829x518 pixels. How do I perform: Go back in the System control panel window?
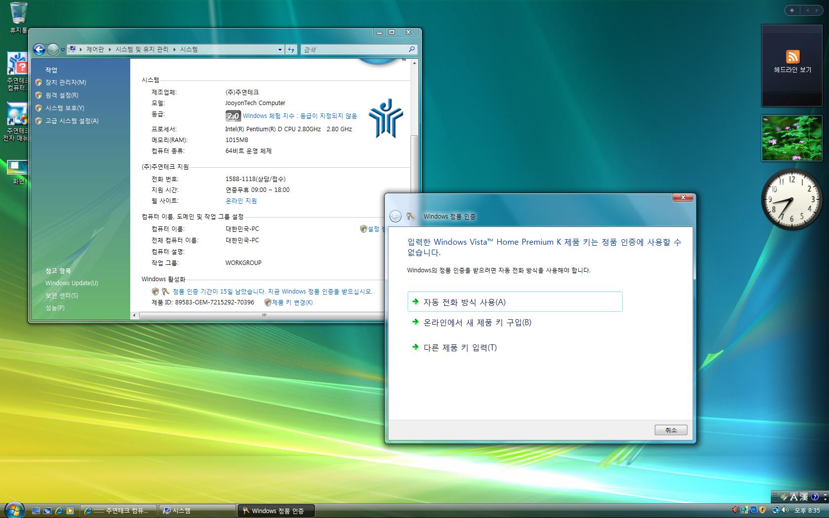click(39, 49)
